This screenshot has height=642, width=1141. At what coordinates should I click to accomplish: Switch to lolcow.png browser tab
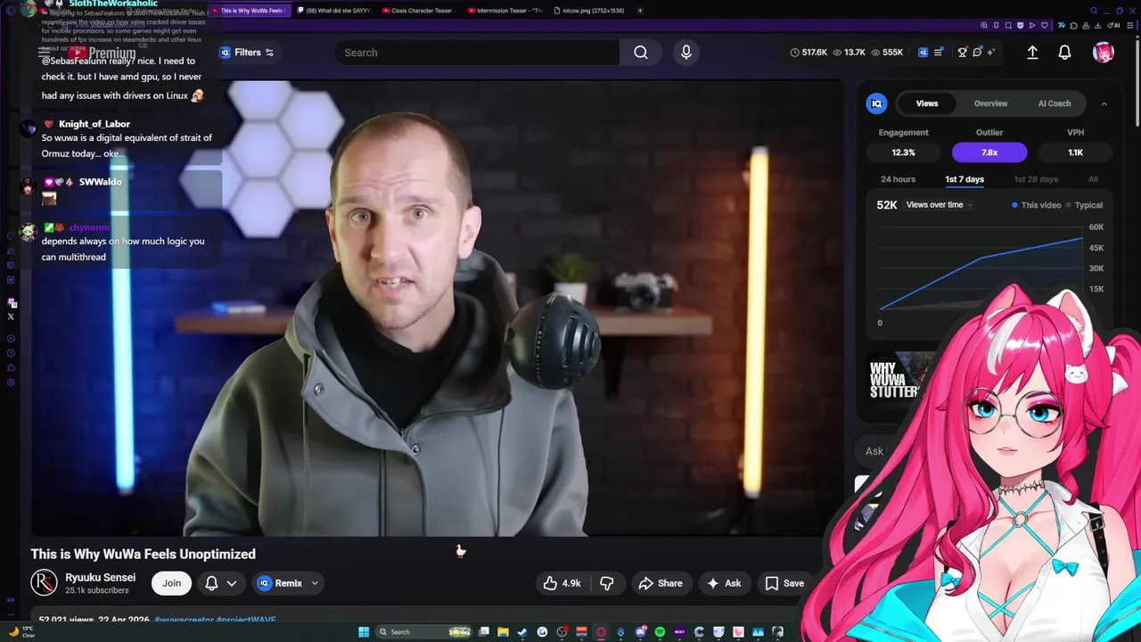(x=589, y=11)
